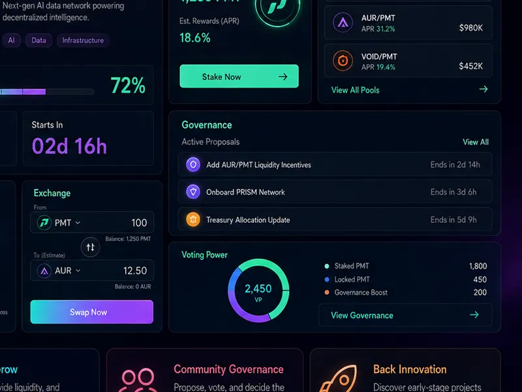522x392 pixels.
Task: Click the Stake Now button
Action: [x=239, y=76]
